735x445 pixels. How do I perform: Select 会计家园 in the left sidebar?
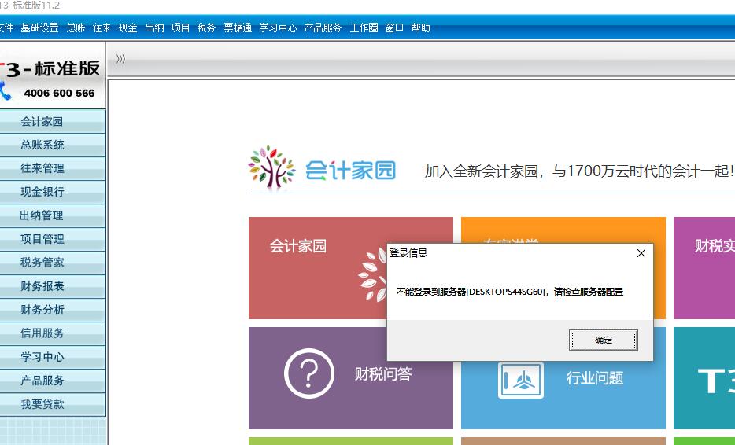click(53, 122)
